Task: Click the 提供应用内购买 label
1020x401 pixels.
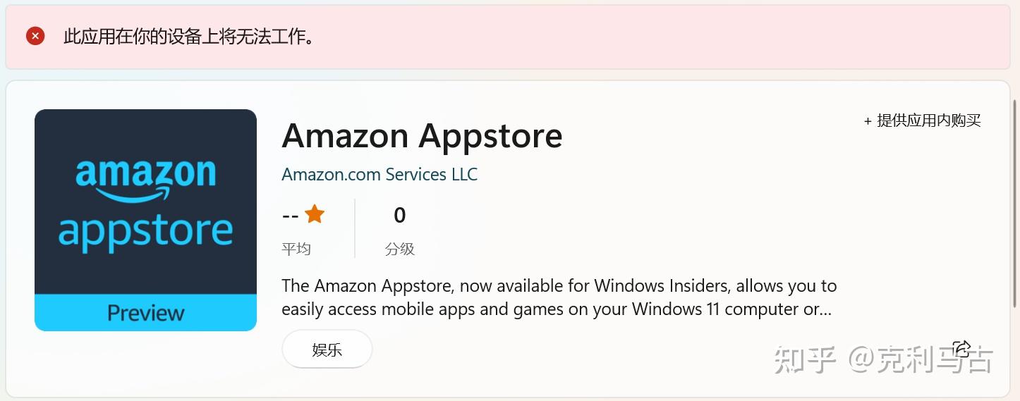Action: coord(928,121)
